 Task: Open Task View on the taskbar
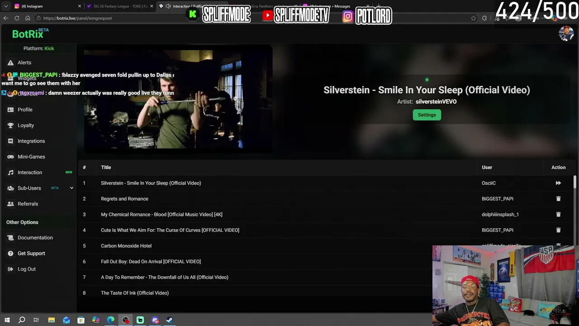36,320
